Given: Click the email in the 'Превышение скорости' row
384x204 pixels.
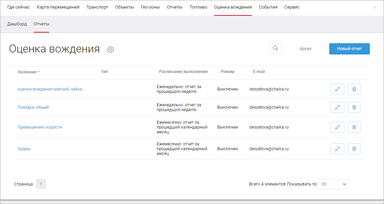Looking at the screenshot, I should pos(269,127).
